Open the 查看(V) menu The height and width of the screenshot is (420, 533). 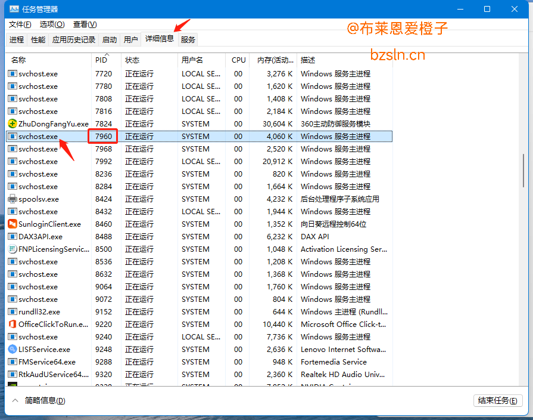click(85, 24)
